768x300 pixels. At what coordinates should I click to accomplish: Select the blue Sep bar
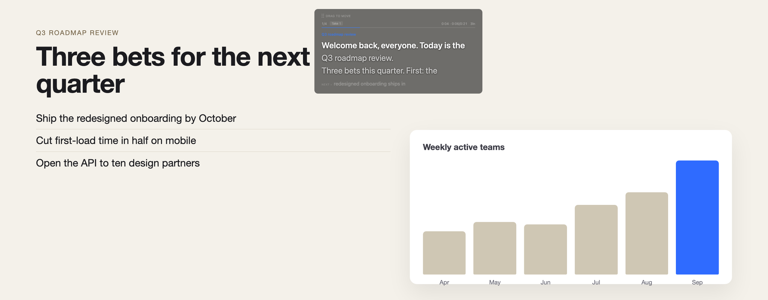[x=697, y=217]
